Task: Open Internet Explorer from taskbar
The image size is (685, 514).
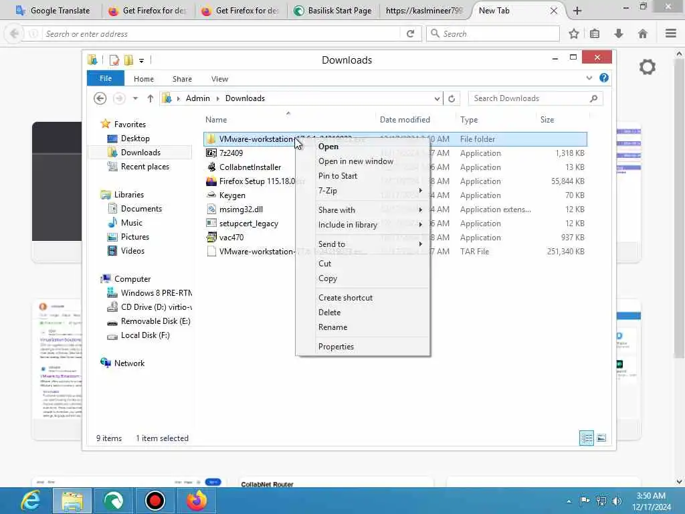Action: [x=31, y=501]
